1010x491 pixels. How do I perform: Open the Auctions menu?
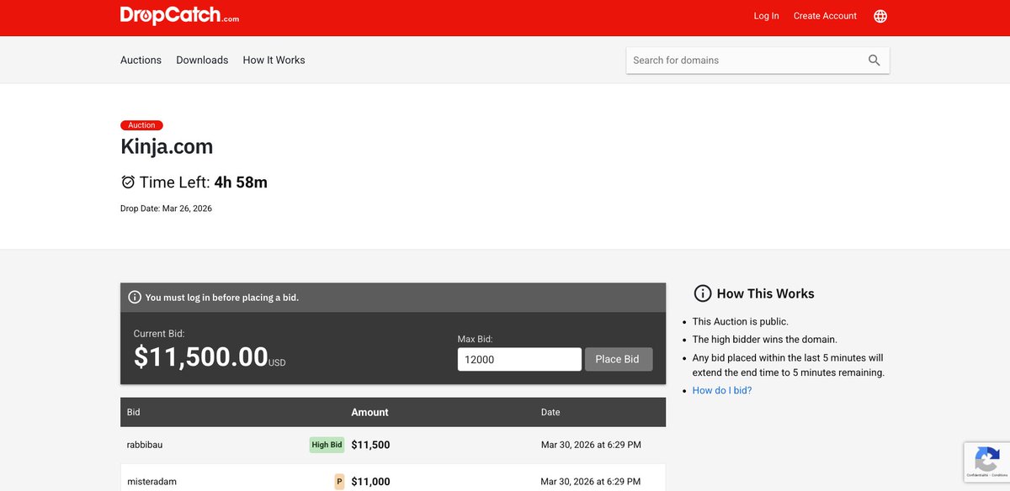pyautogui.click(x=141, y=60)
